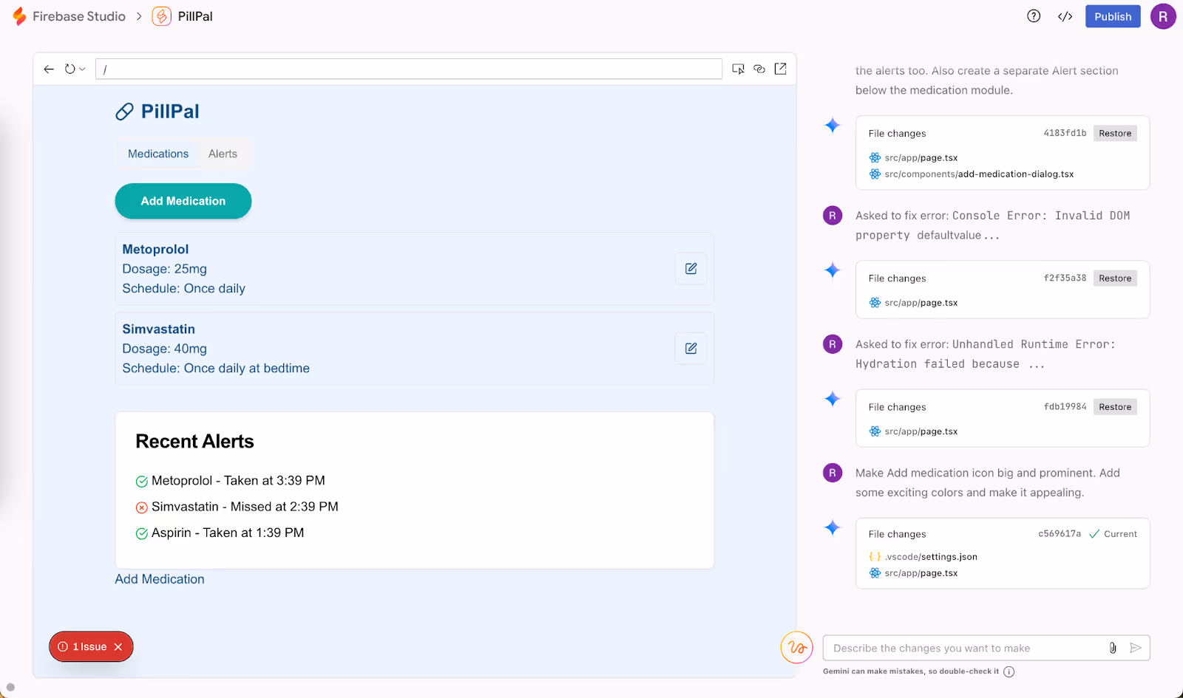Click the Metoprolol taken check icon
Image resolution: width=1183 pixels, height=698 pixels.
142,482
